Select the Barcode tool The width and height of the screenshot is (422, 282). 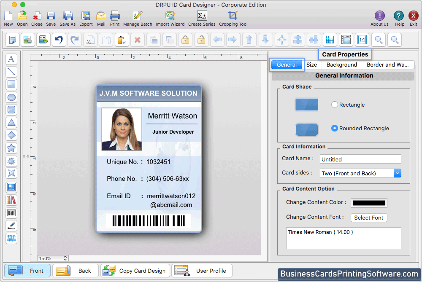coord(11,213)
